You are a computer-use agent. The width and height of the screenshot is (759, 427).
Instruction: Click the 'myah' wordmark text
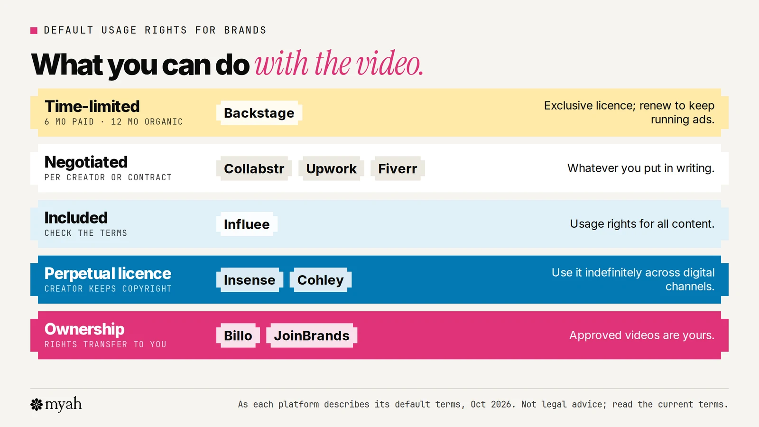(x=64, y=404)
